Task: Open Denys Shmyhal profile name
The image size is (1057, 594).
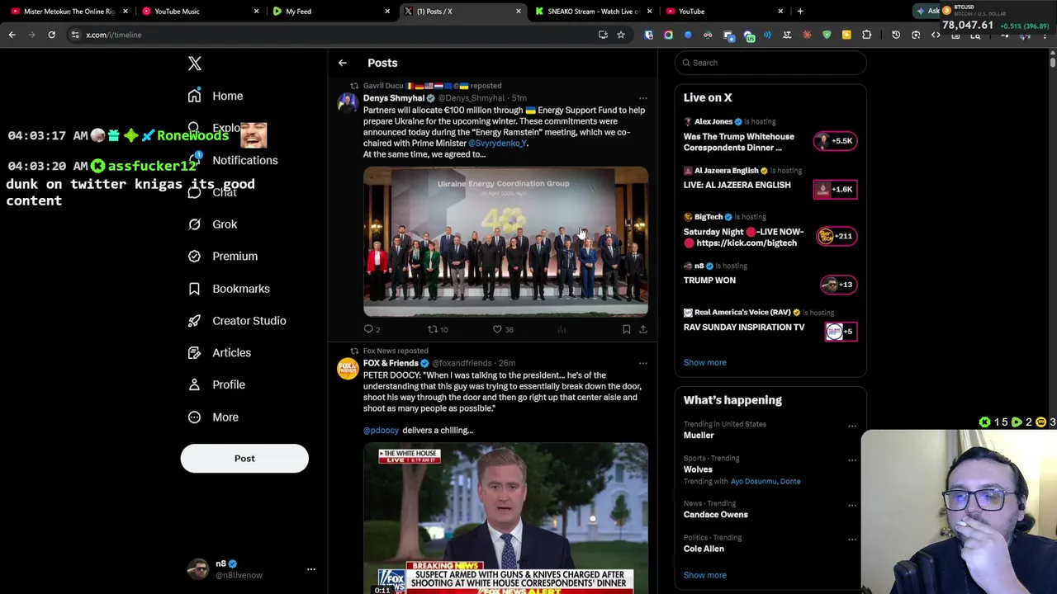Action: coord(393,98)
